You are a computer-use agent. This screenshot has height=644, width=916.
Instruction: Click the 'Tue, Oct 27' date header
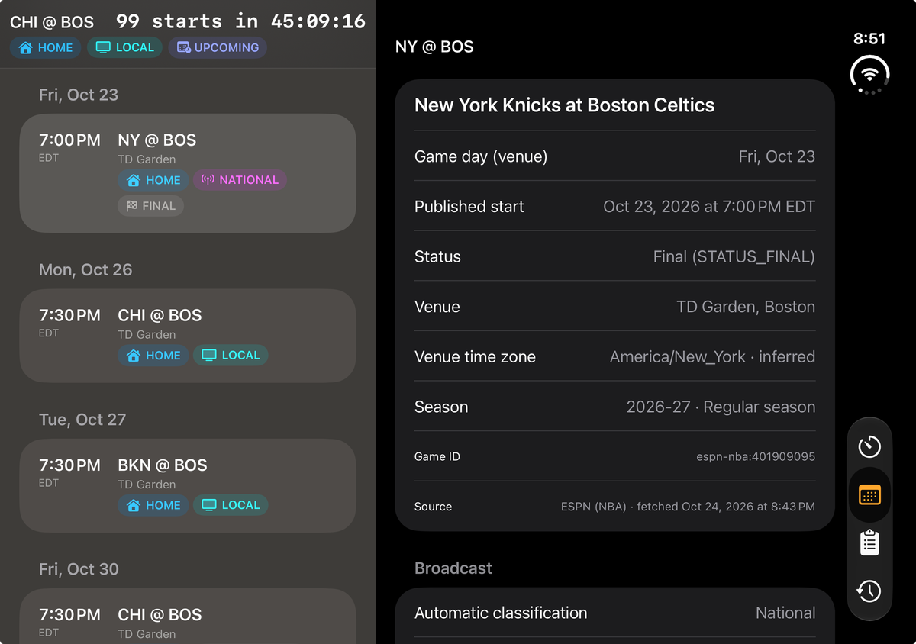point(82,420)
